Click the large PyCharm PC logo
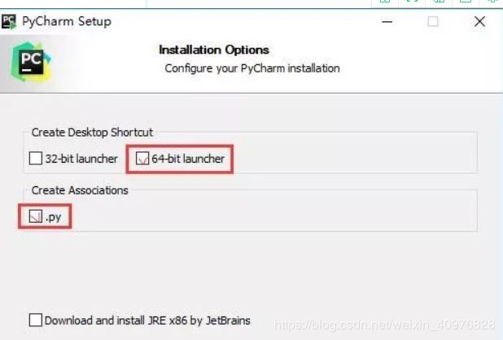The image size is (503, 340). coord(31,62)
